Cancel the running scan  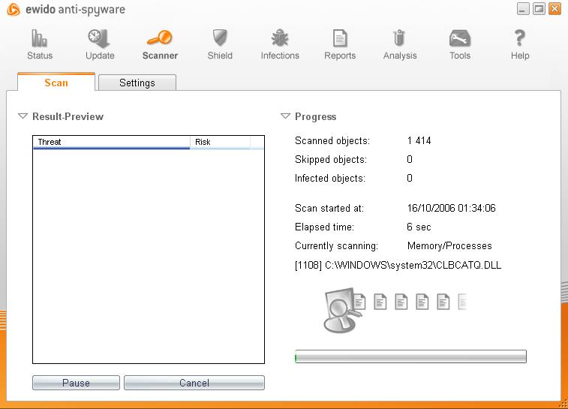click(x=194, y=383)
